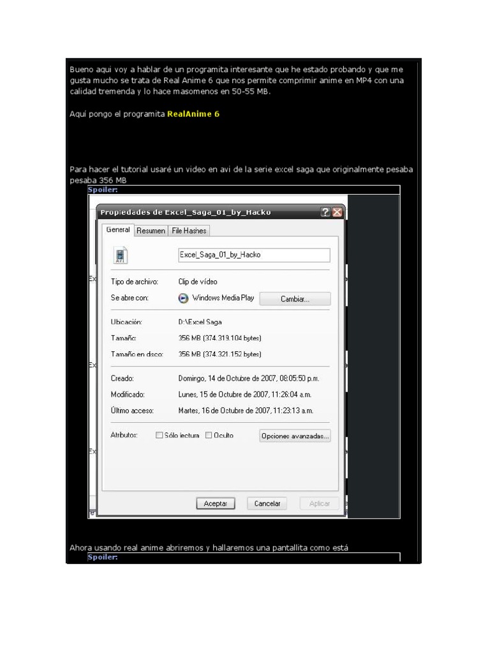This screenshot has height=654, width=490.
Task: Open the RealAnime 6 download link
Action: [x=193, y=114]
